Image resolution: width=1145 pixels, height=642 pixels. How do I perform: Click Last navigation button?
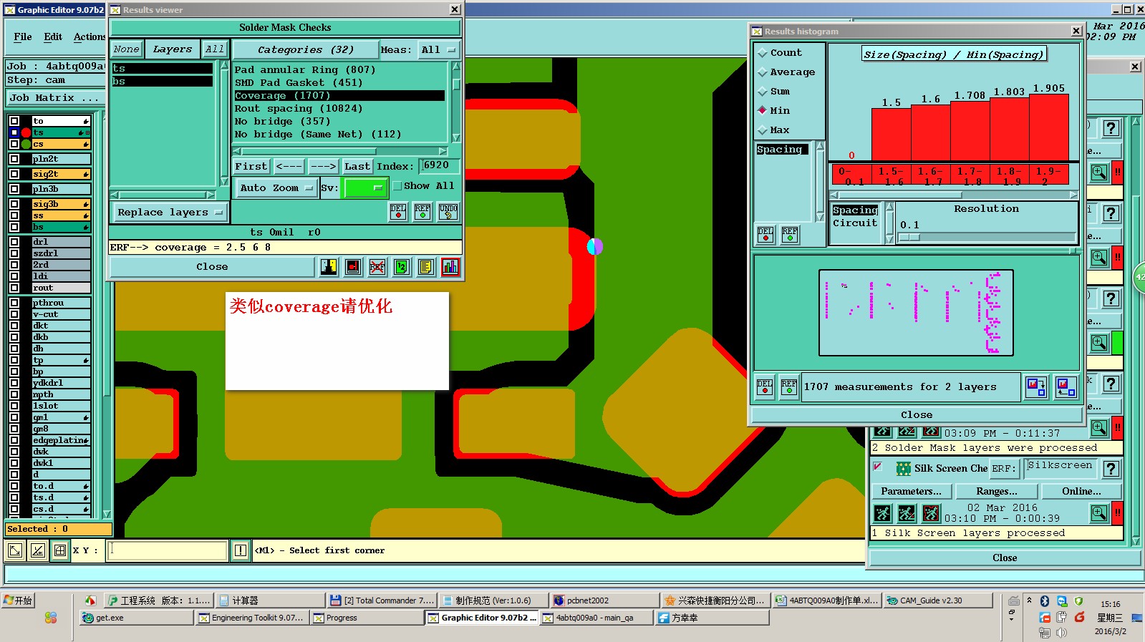click(357, 167)
